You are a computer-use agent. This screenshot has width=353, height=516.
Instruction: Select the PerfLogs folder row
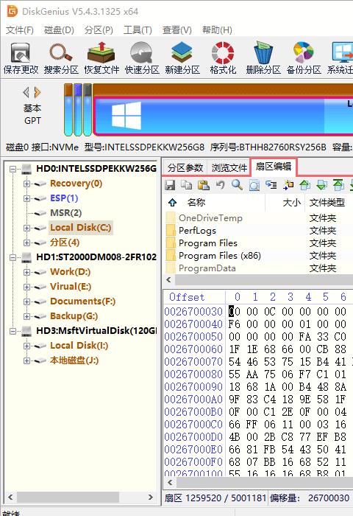[258, 230]
